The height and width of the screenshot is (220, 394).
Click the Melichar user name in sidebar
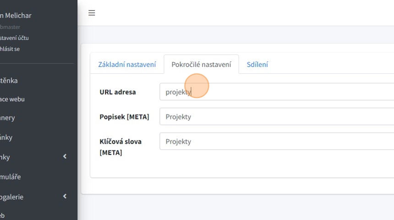coord(16,16)
